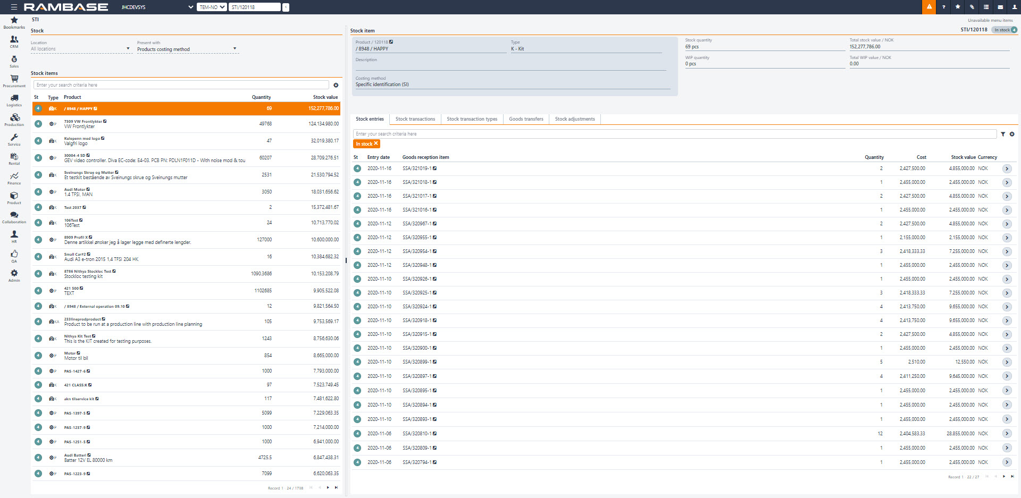Click the paperclip attachments icon

(x=972, y=7)
